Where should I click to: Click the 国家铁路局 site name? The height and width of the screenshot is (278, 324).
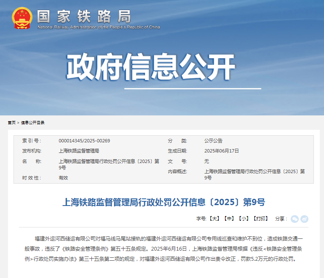tap(84, 16)
